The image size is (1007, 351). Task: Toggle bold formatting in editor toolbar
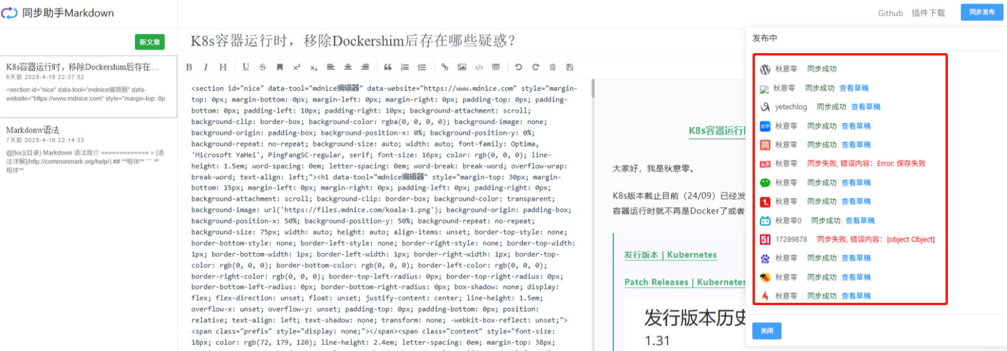pyautogui.click(x=189, y=67)
